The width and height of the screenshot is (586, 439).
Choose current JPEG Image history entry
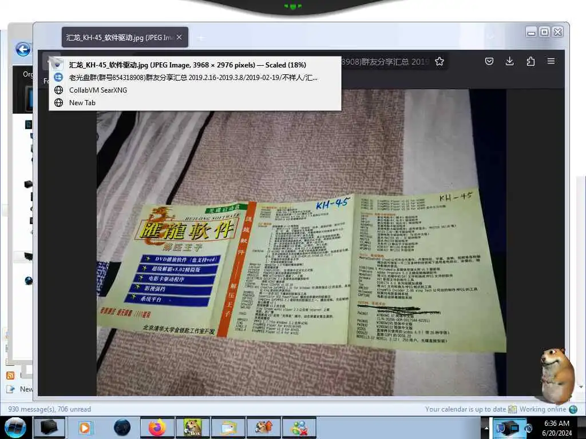pyautogui.click(x=195, y=65)
